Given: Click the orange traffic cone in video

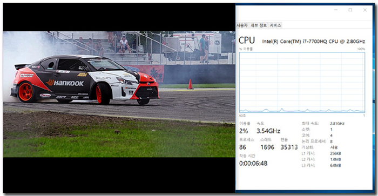Looking at the screenshot, I should [190, 84].
